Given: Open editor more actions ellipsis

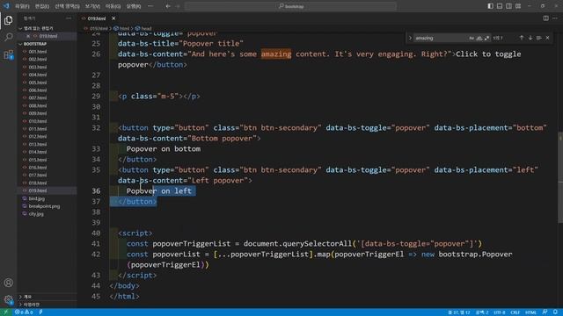Looking at the screenshot, I should [555, 18].
